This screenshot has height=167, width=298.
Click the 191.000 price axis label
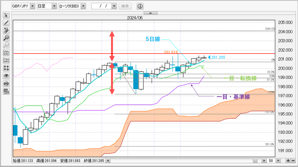click(285, 151)
